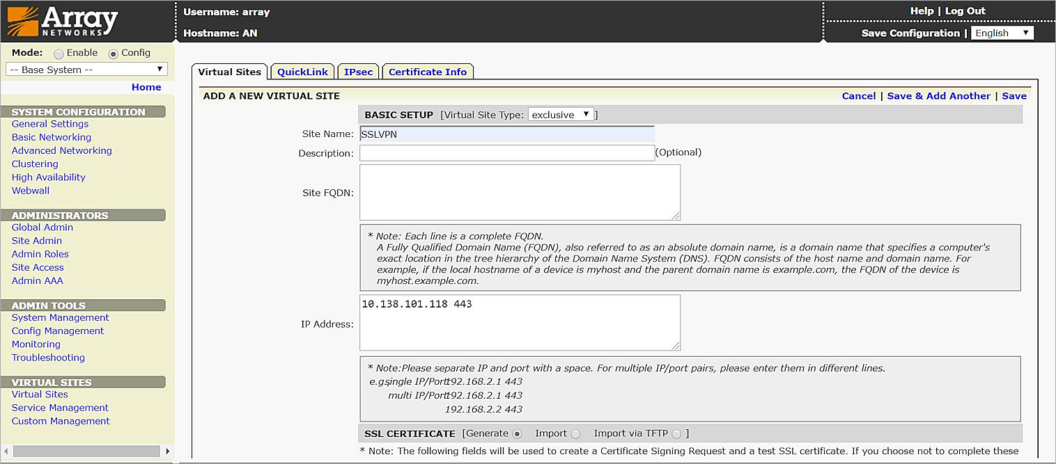Choose Import via TFTP certificate option

[x=676, y=433]
